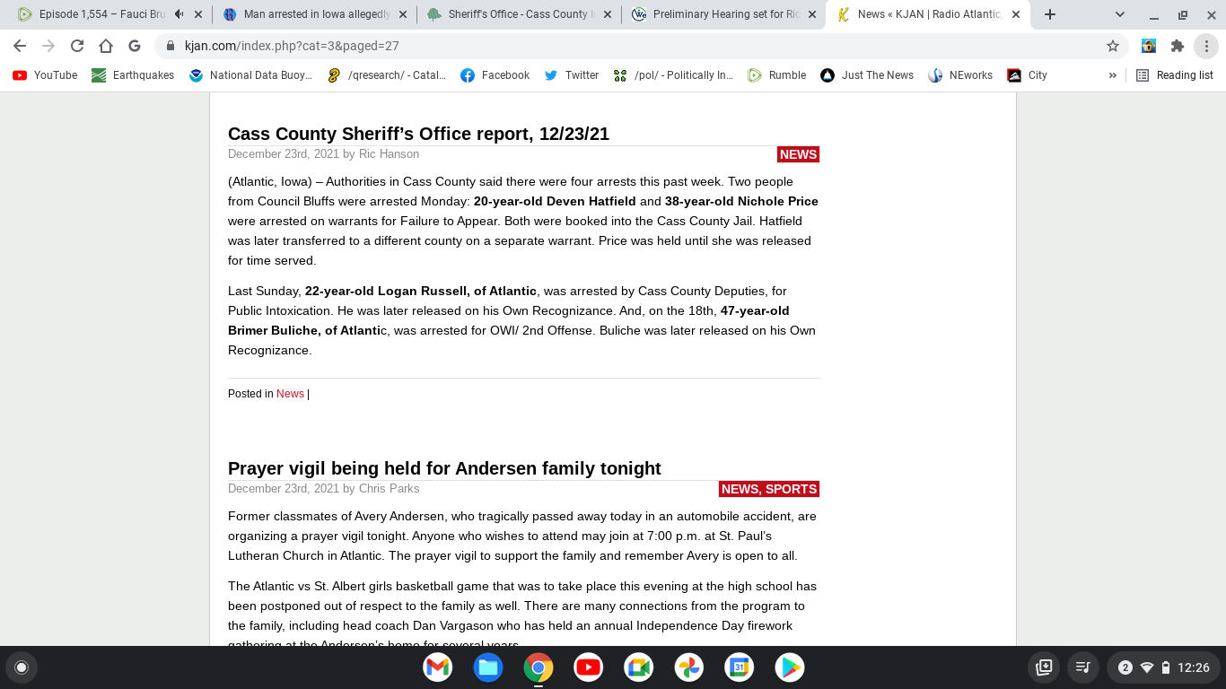Open the tab search dropdown arrow
This screenshot has height=689, width=1226.
[x=1120, y=14]
